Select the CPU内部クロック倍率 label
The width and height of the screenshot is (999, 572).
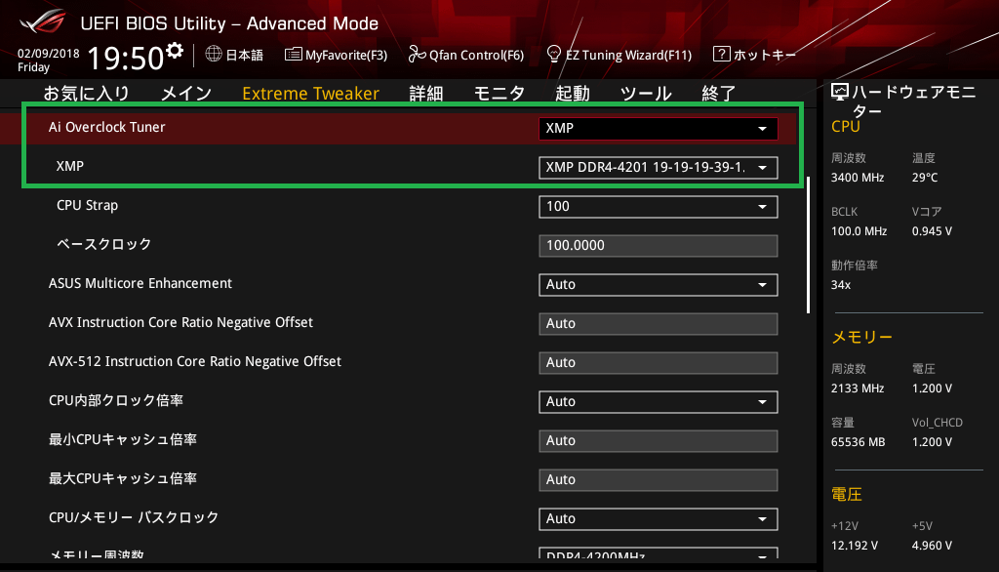coord(116,400)
